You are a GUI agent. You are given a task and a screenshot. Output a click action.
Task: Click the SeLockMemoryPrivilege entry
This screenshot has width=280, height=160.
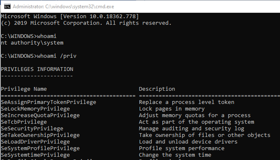point(35,109)
